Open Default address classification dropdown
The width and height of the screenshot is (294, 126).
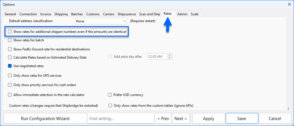coord(101,21)
